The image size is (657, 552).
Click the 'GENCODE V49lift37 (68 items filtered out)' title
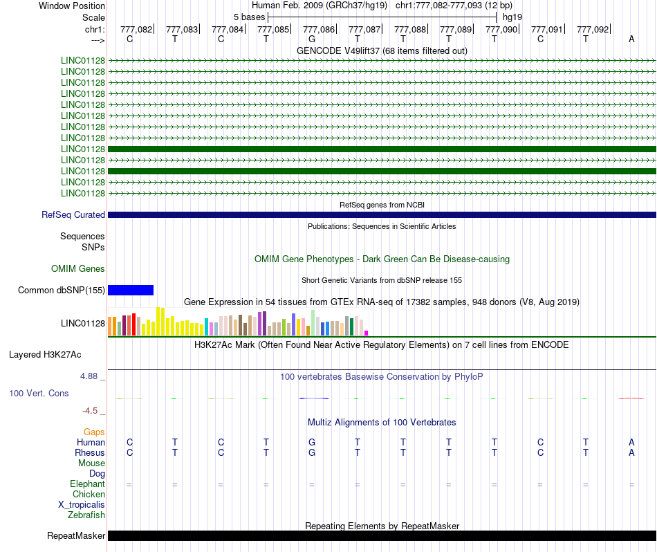click(x=382, y=50)
